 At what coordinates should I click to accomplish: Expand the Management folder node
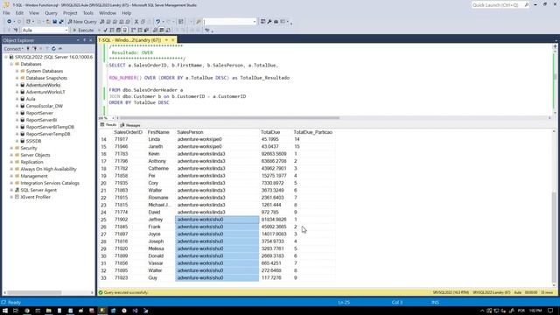click(x=11, y=176)
